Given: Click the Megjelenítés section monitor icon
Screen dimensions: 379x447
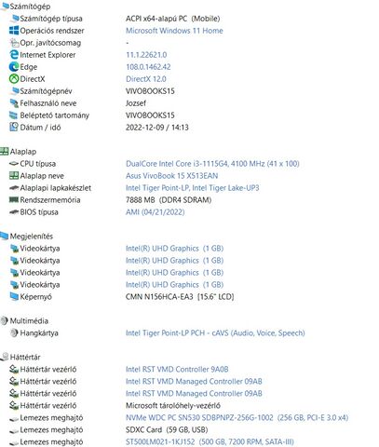Looking at the screenshot, I should (x=5, y=237).
